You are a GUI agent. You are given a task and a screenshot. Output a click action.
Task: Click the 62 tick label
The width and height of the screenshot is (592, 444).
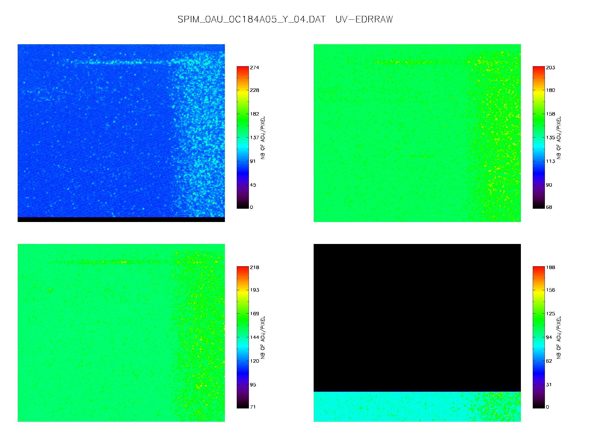coord(549,361)
